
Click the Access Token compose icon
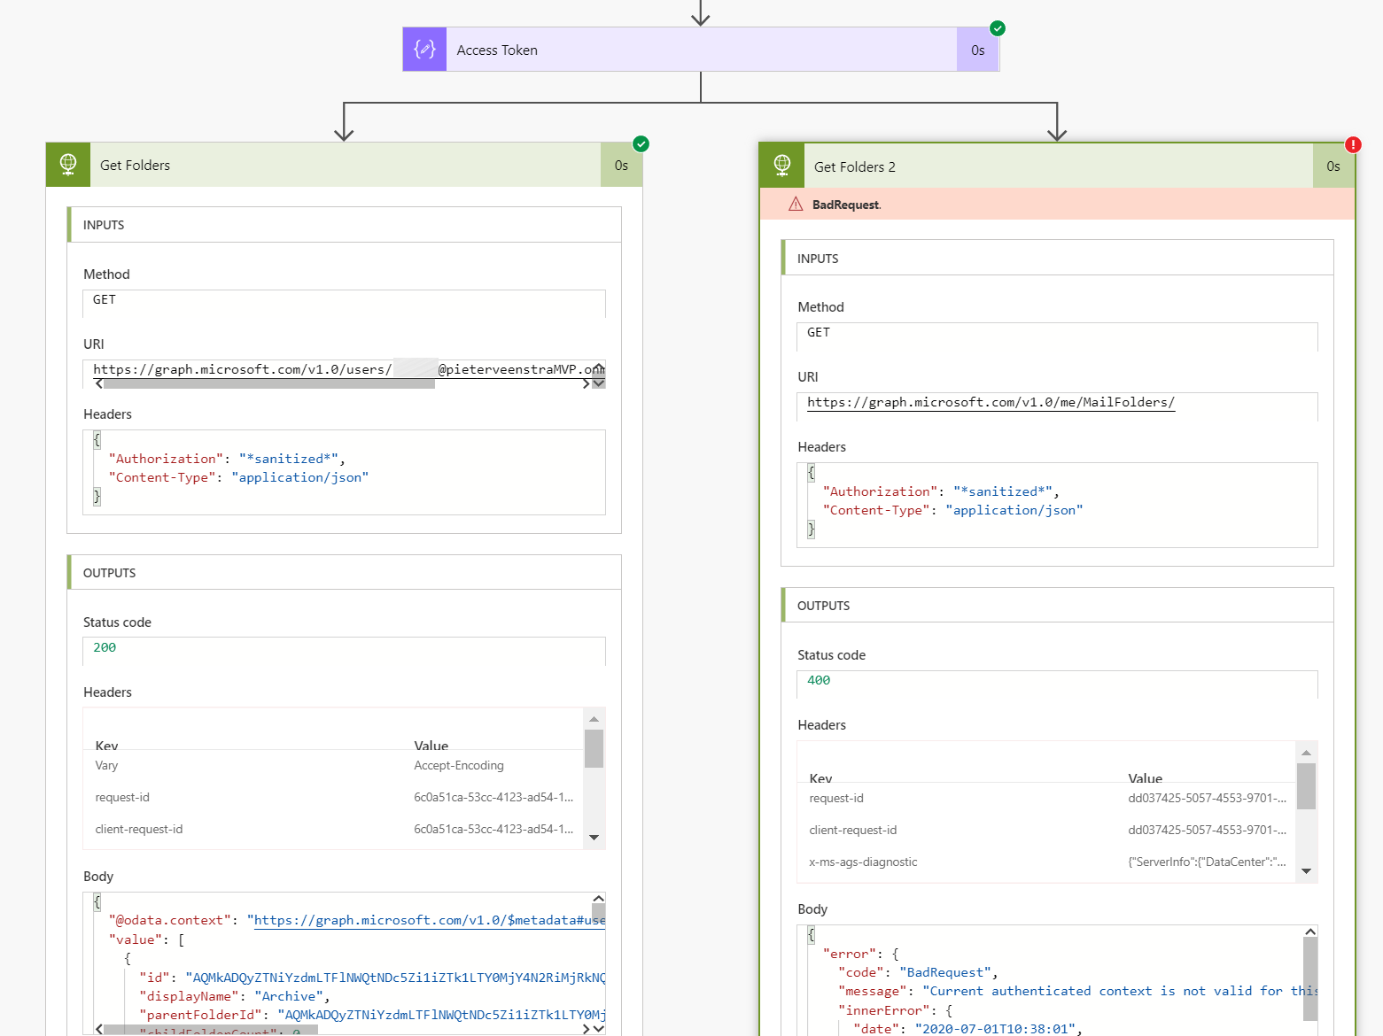point(424,50)
